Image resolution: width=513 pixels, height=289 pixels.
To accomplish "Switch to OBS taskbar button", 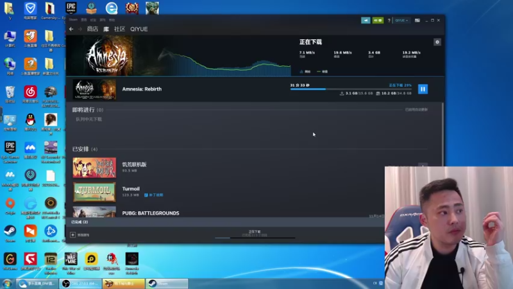I will tap(81, 283).
